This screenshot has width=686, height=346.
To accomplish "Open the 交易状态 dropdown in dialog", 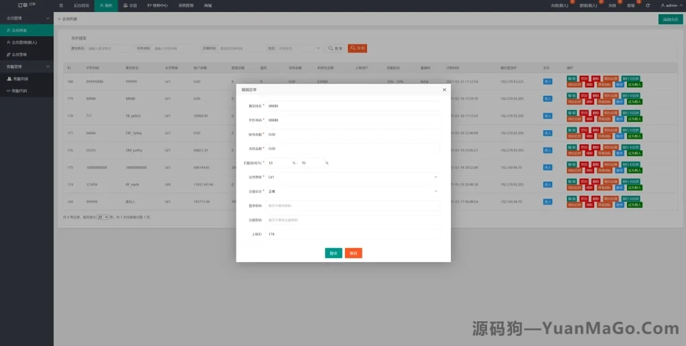I will click(x=352, y=191).
